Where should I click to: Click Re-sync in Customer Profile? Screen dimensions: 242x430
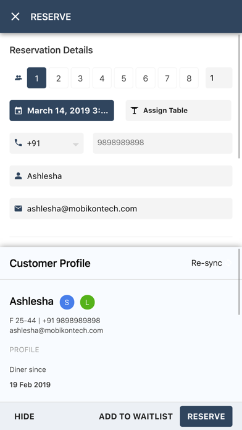(x=207, y=263)
